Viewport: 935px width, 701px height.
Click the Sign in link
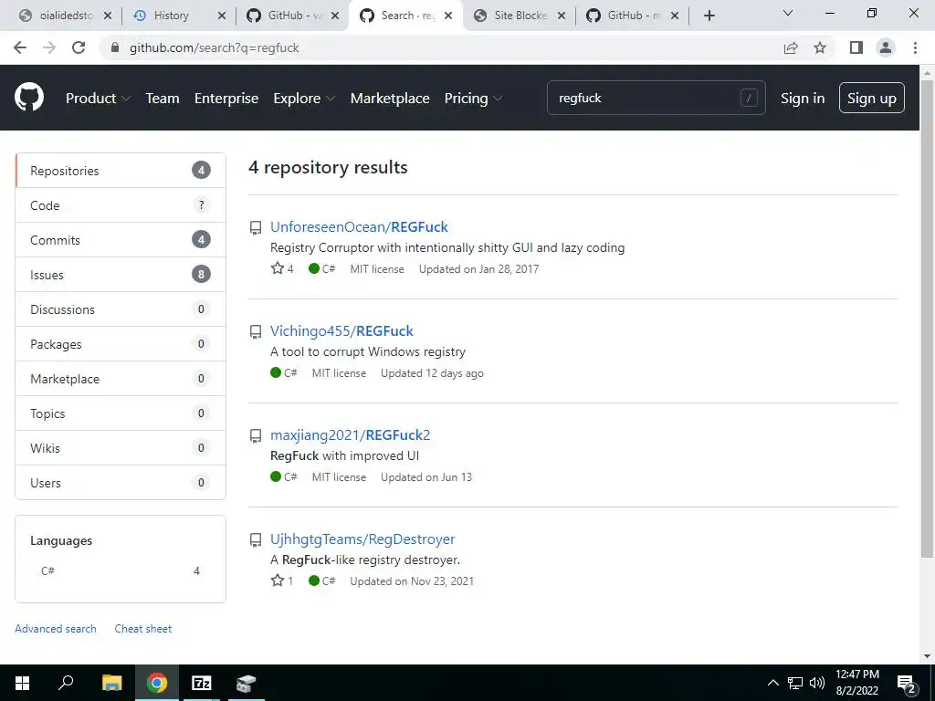(x=803, y=99)
